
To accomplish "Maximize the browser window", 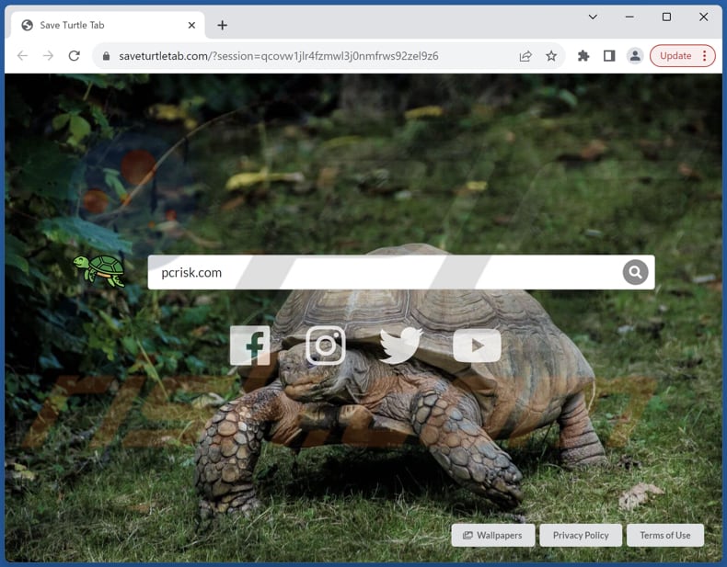I will tap(666, 17).
